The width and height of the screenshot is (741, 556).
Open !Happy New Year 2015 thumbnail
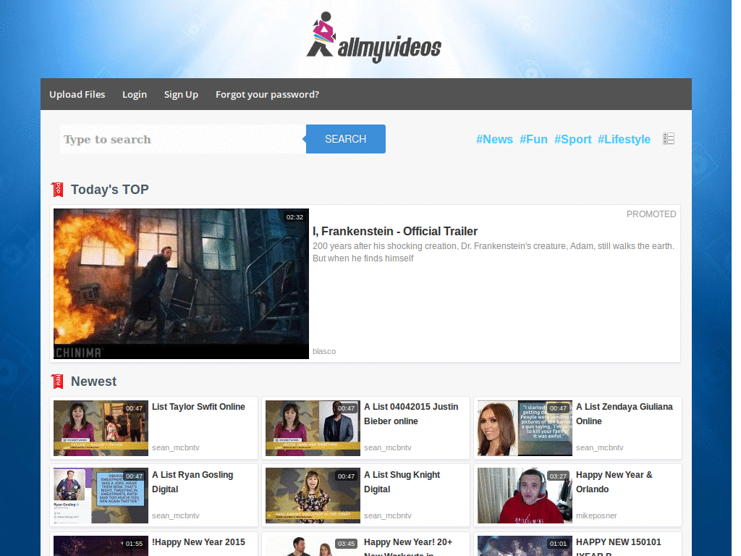pyautogui.click(x=101, y=546)
